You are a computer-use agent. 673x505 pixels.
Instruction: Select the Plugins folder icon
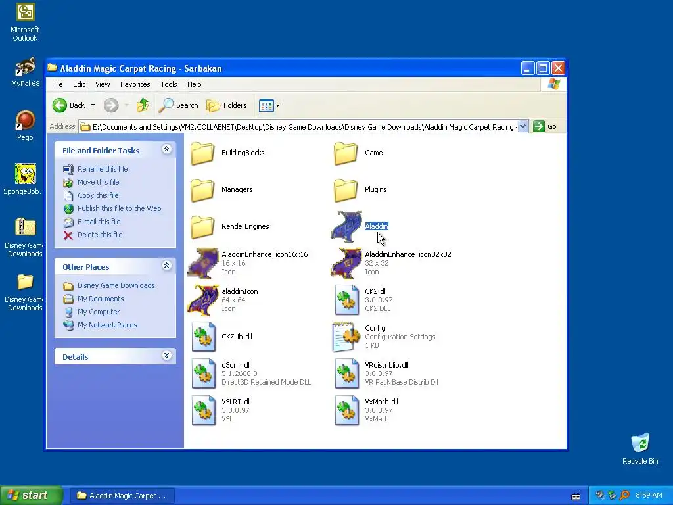click(346, 190)
